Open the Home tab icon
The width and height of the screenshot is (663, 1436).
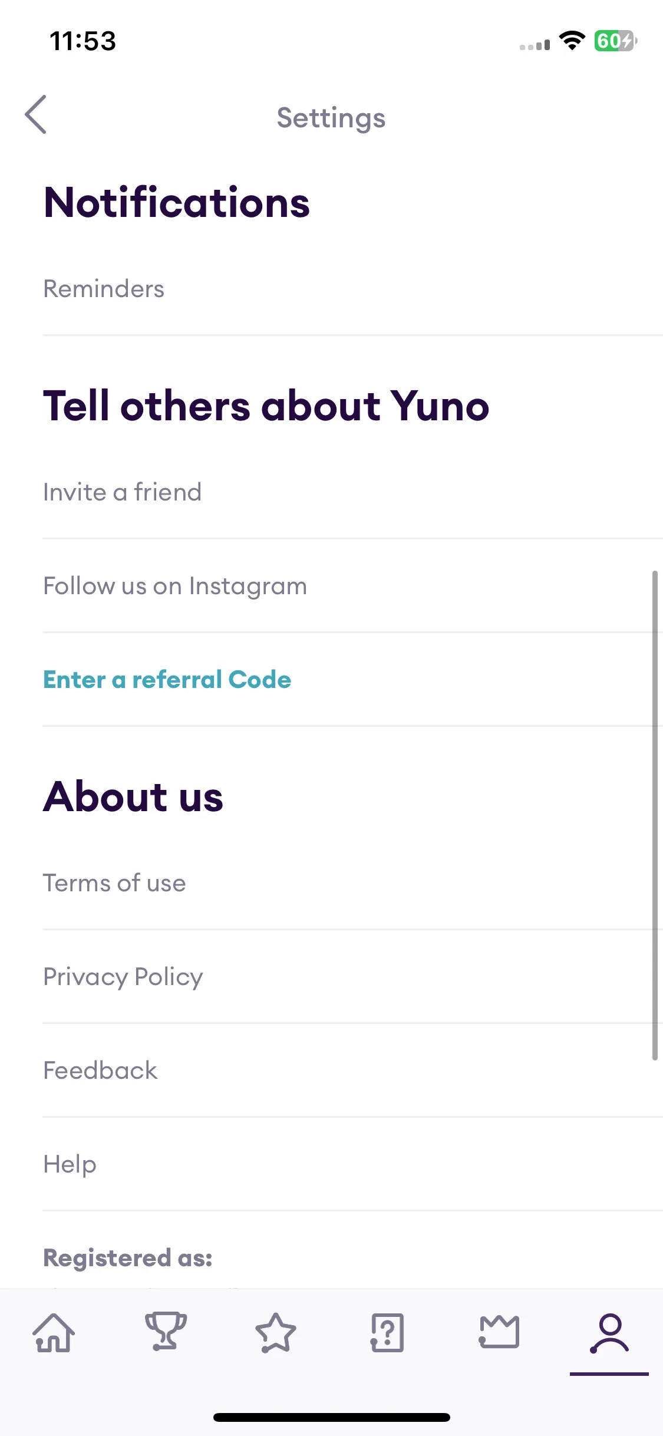click(x=54, y=1333)
